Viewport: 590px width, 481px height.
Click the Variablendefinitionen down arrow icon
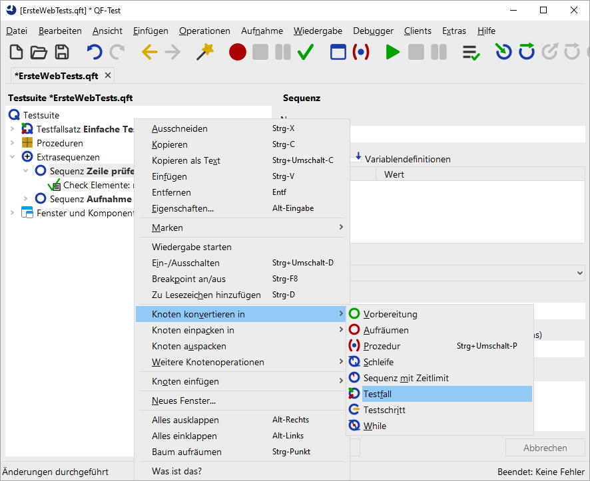coord(358,156)
